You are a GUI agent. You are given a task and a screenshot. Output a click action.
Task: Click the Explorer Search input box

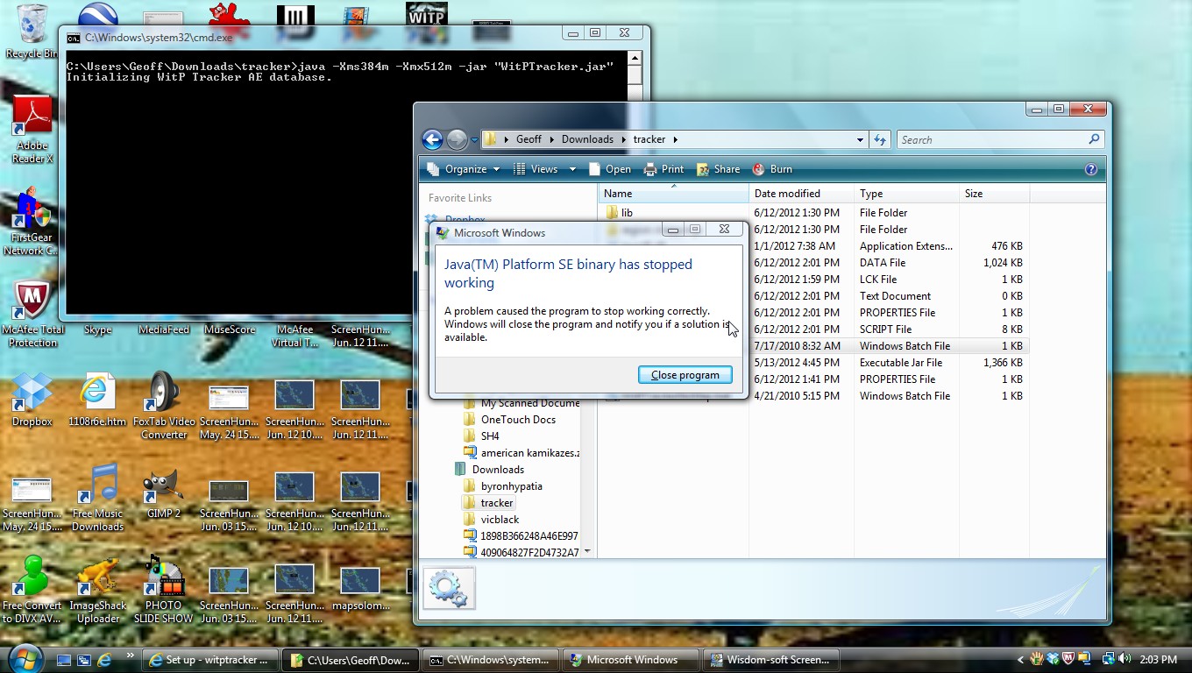pos(991,139)
